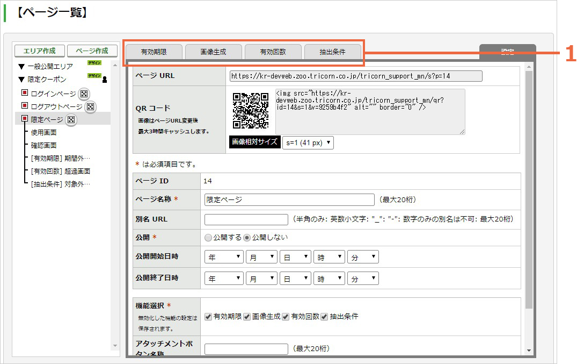This screenshot has height=364, width=584.
Task: Click red page icon of ログインページ
Action: pyautogui.click(x=25, y=92)
